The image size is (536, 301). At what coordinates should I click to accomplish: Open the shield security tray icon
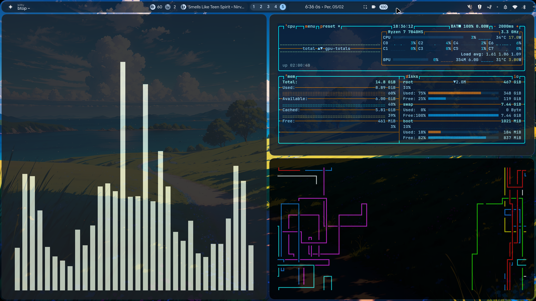click(x=480, y=7)
